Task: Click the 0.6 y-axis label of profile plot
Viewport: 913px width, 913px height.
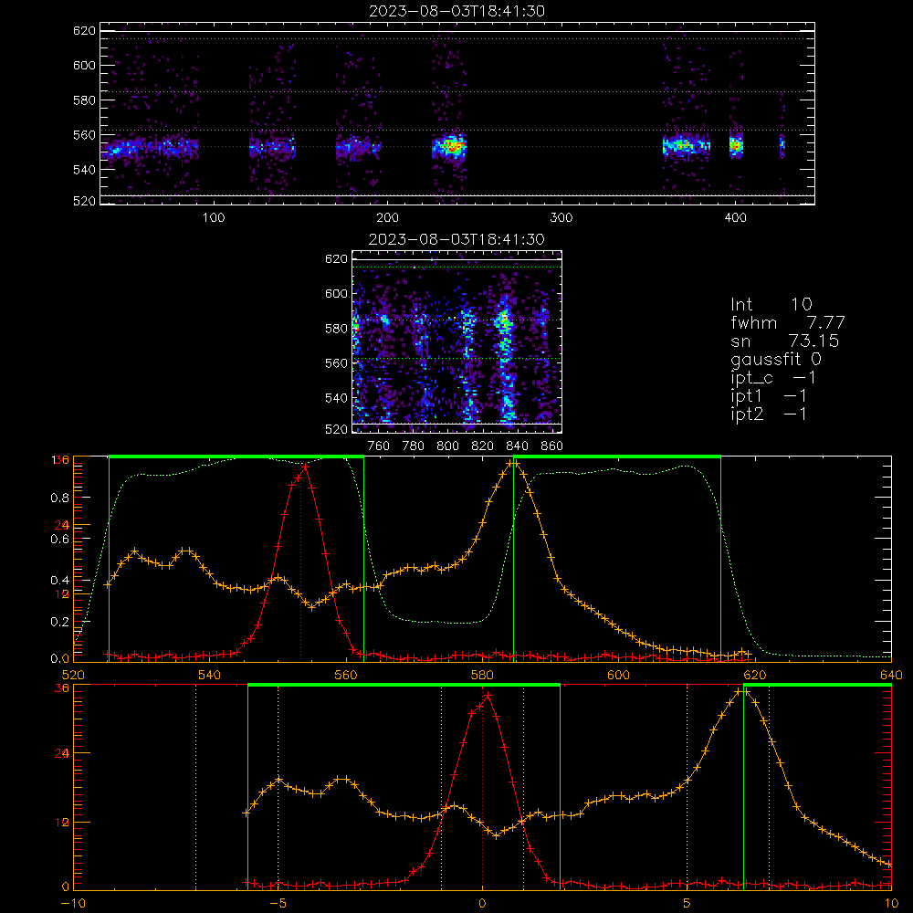Action: (61, 540)
